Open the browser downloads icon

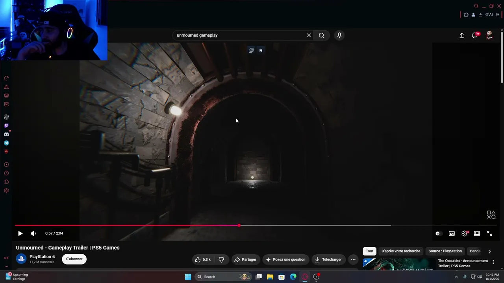coord(480,15)
